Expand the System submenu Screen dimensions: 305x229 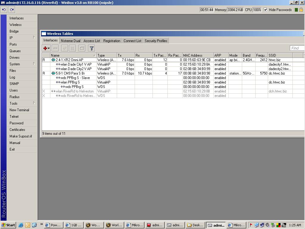[34, 64]
